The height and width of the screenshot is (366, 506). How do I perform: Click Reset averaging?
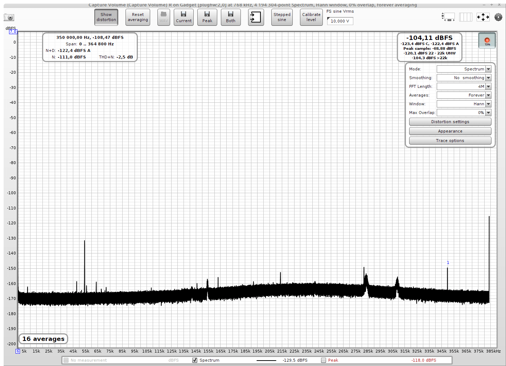[138, 17]
